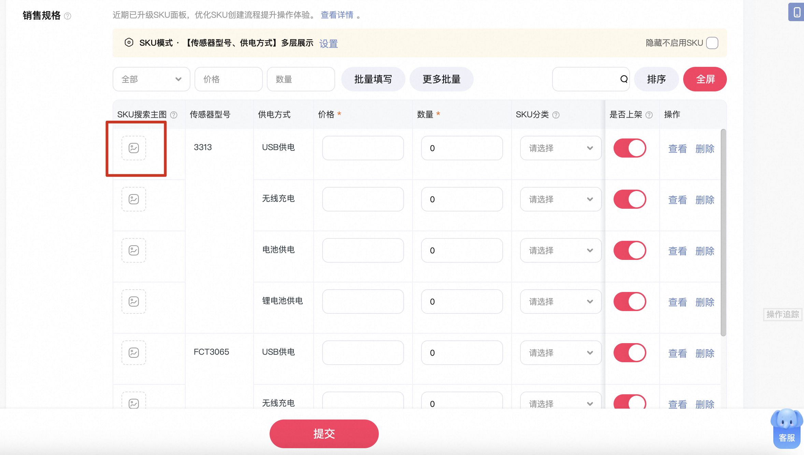Open 客服 assistant mascot
The width and height of the screenshot is (804, 455).
click(x=787, y=429)
